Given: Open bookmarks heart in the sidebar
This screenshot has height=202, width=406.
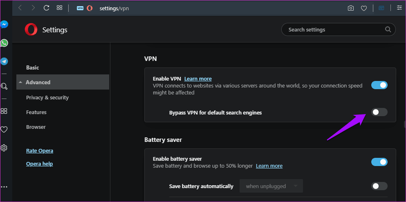Looking at the screenshot, I should tap(4, 129).
